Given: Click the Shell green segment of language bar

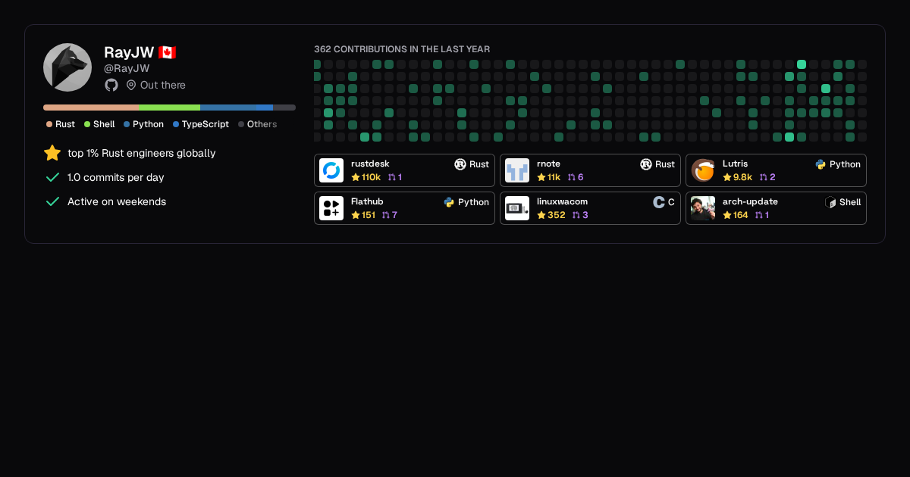Looking at the screenshot, I should (169, 108).
